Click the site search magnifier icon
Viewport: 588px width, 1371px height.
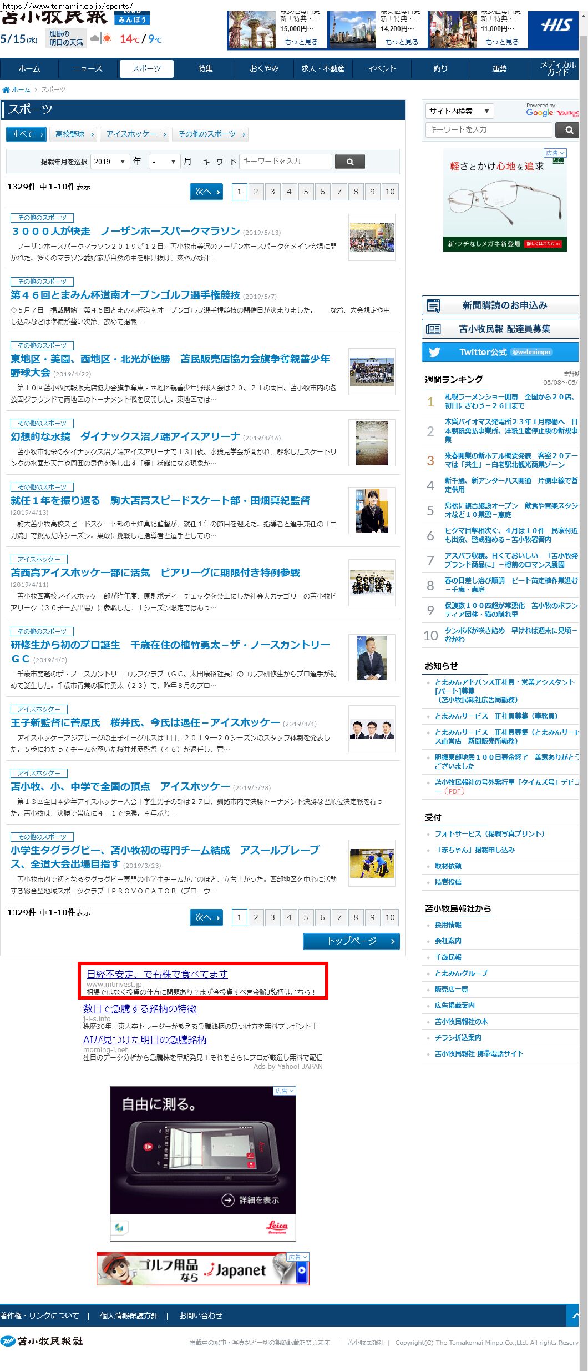[x=568, y=130]
